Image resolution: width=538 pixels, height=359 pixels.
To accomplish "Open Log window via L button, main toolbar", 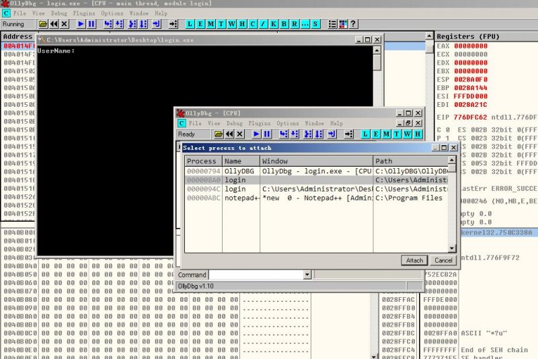I will coord(190,24).
